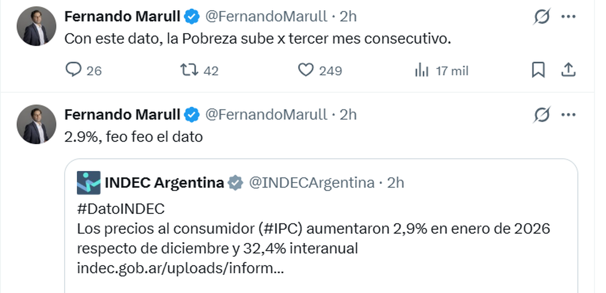Reply to the Pobreza tweet

click(74, 71)
